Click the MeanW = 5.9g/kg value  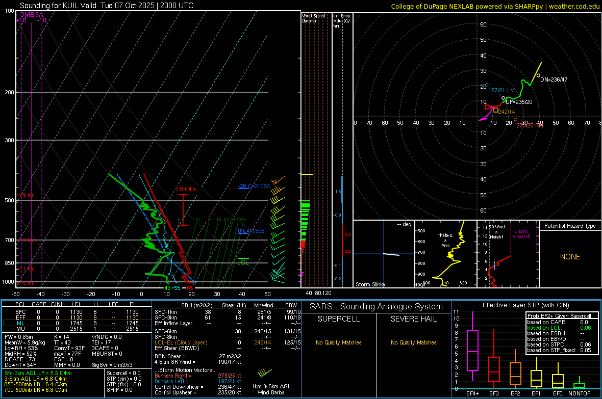(x=24, y=342)
